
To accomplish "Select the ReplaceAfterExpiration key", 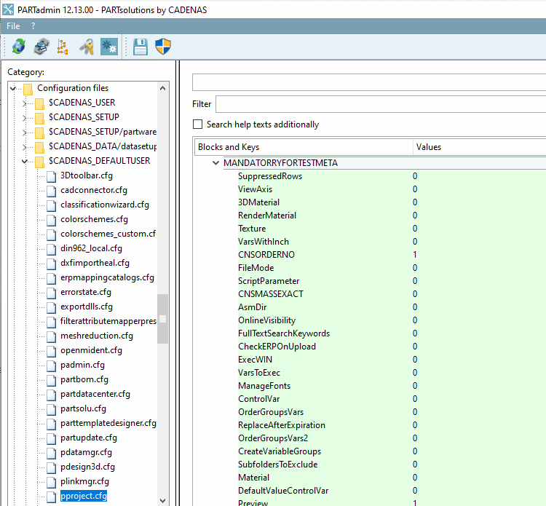I will click(281, 425).
